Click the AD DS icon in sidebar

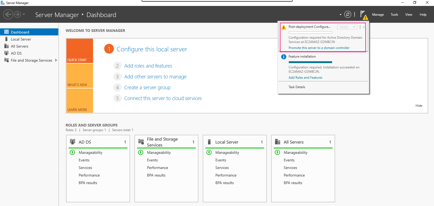pos(7,53)
